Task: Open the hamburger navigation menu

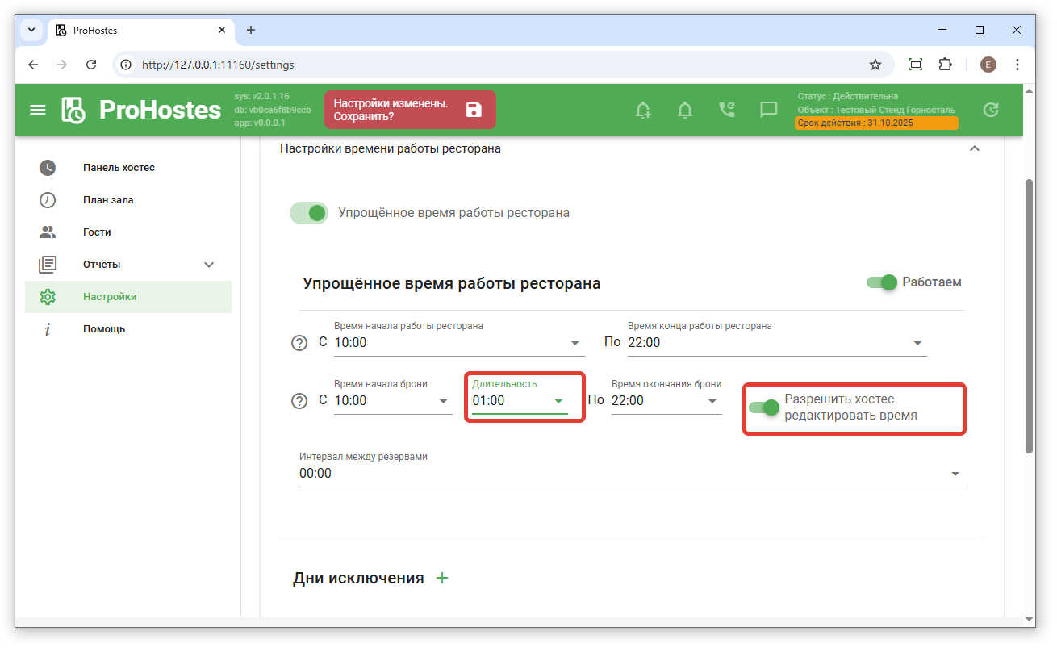Action: coord(38,110)
